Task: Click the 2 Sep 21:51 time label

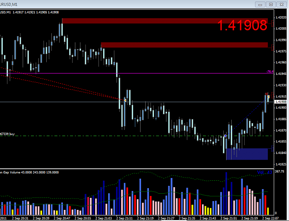Action: (x=228, y=218)
